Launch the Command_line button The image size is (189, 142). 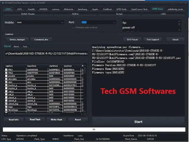pos(41,40)
